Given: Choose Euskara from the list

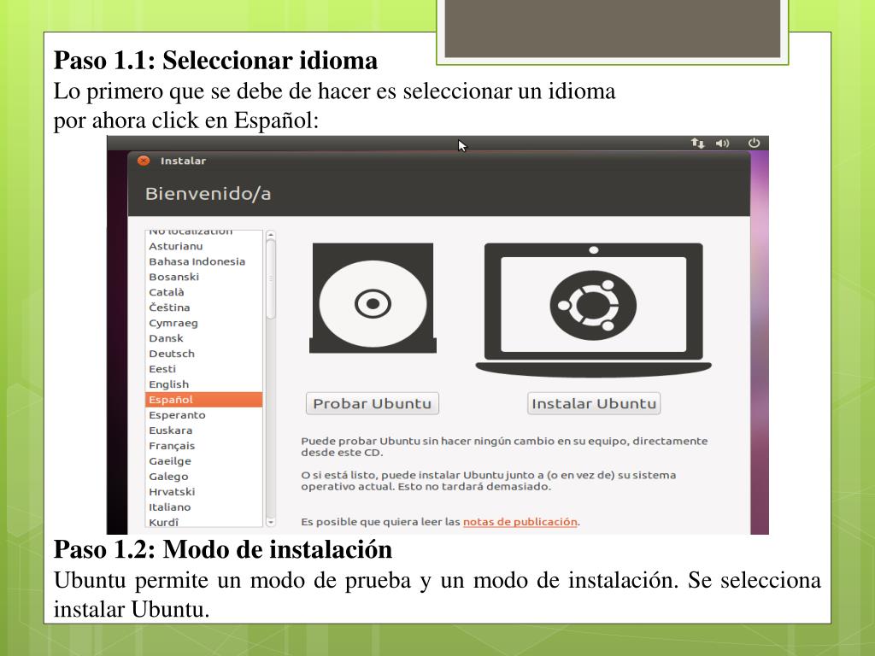Looking at the screenshot, I should coord(203,430).
